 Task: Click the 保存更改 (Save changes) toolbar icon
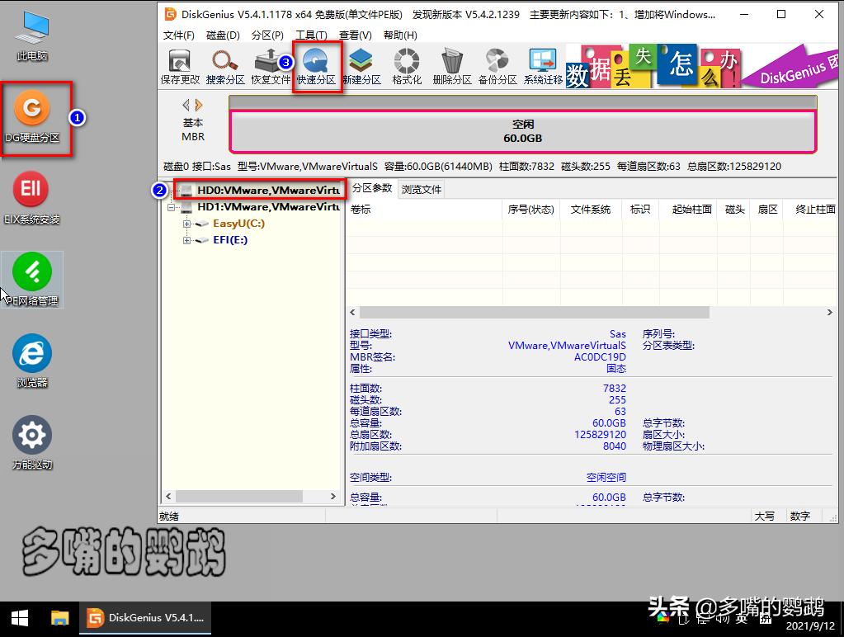click(x=180, y=67)
